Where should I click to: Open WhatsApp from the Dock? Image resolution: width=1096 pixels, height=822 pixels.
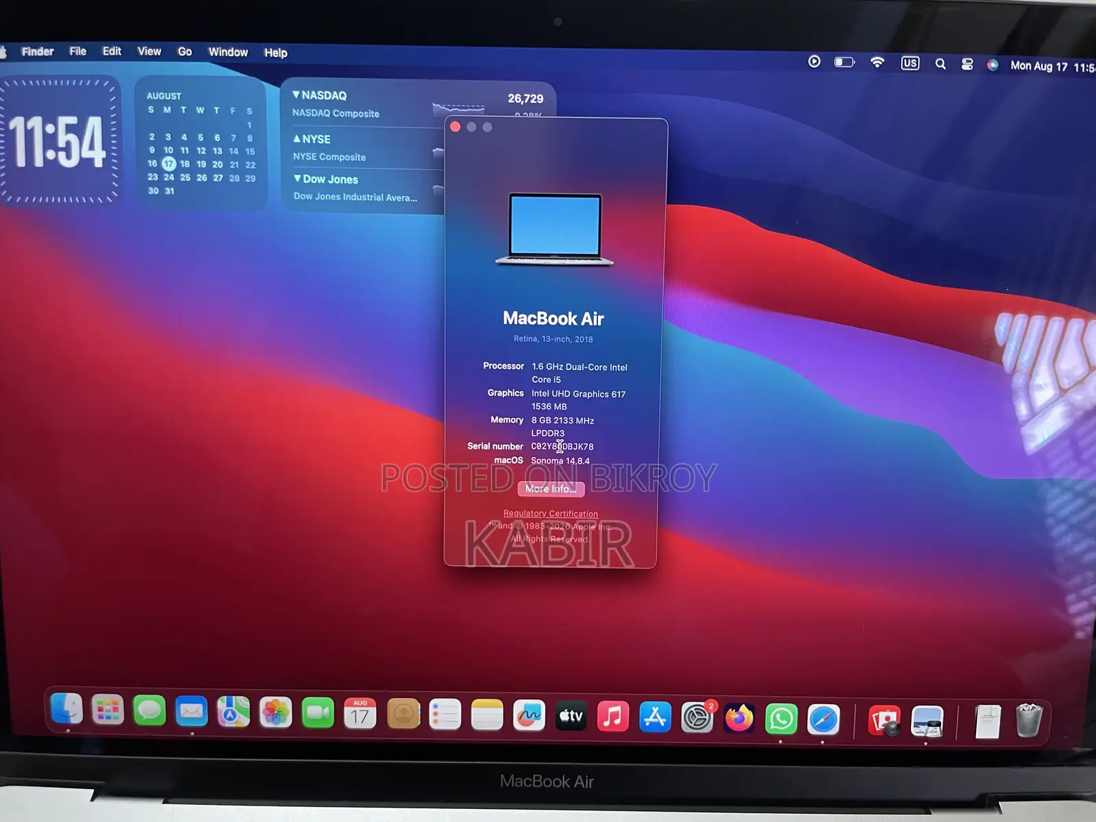tap(782, 719)
